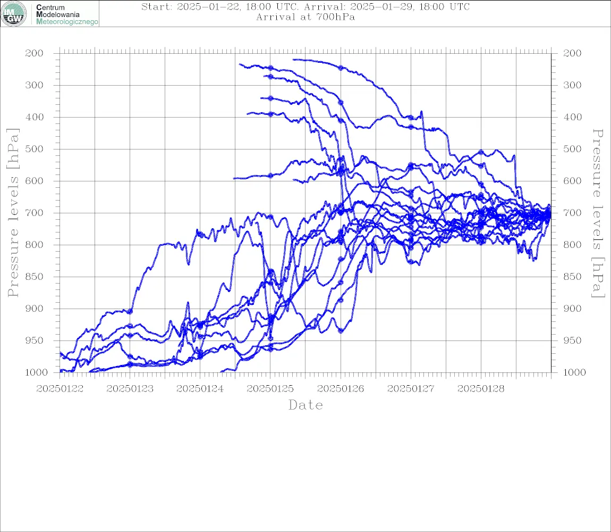
Task: Click the right axis value 200
Action: 572,53
